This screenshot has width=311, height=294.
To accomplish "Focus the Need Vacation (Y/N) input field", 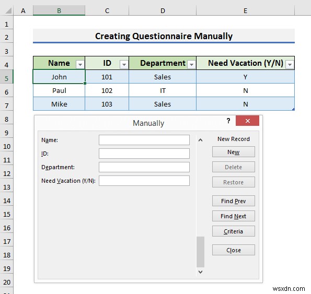I will click(144, 181).
